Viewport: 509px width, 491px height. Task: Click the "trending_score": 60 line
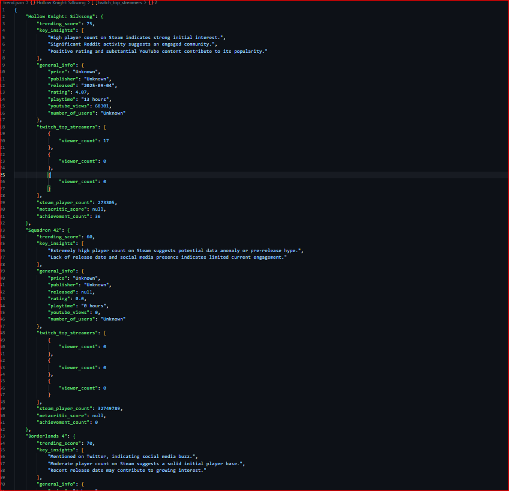point(65,237)
